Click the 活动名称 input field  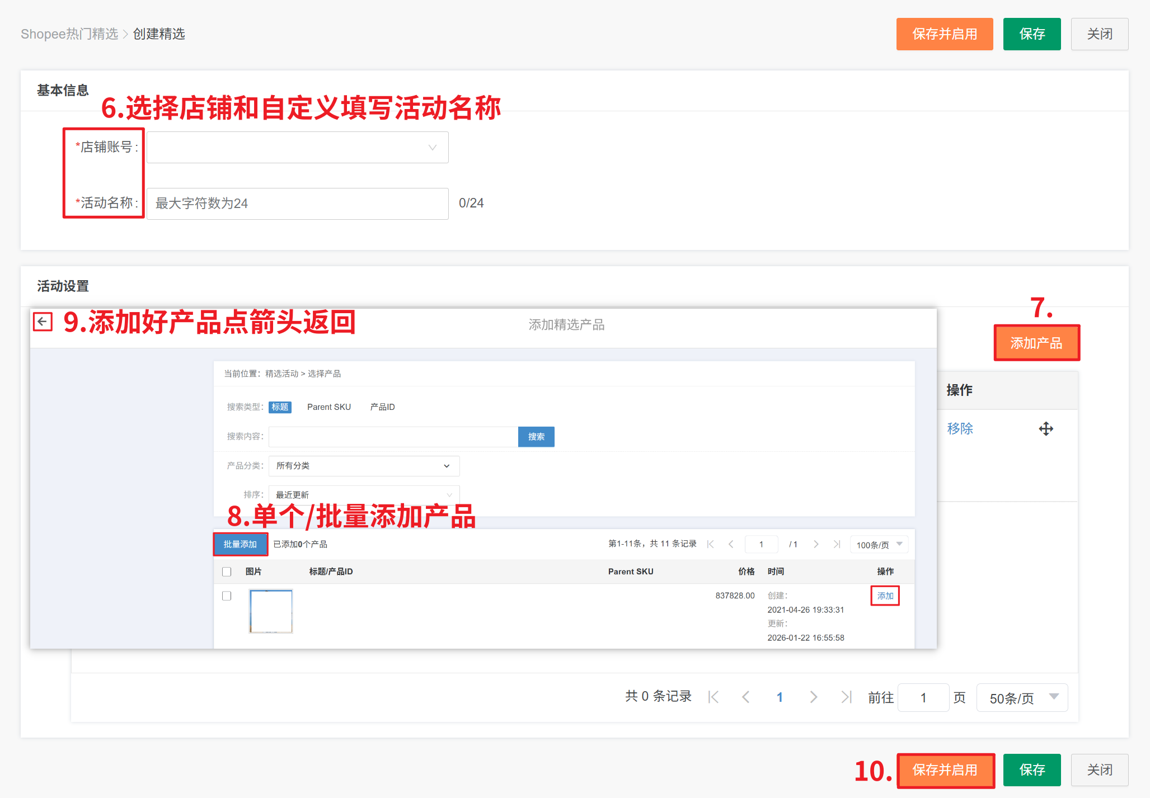(297, 204)
